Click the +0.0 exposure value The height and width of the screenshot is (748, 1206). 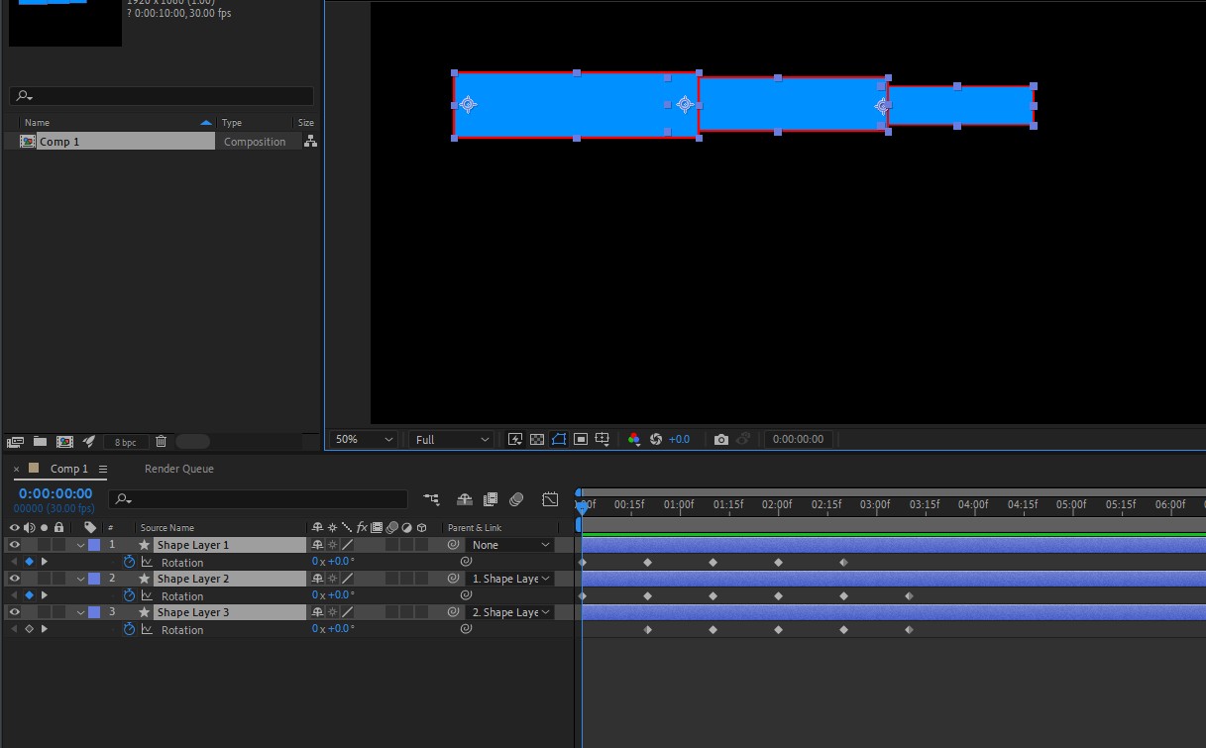click(679, 439)
